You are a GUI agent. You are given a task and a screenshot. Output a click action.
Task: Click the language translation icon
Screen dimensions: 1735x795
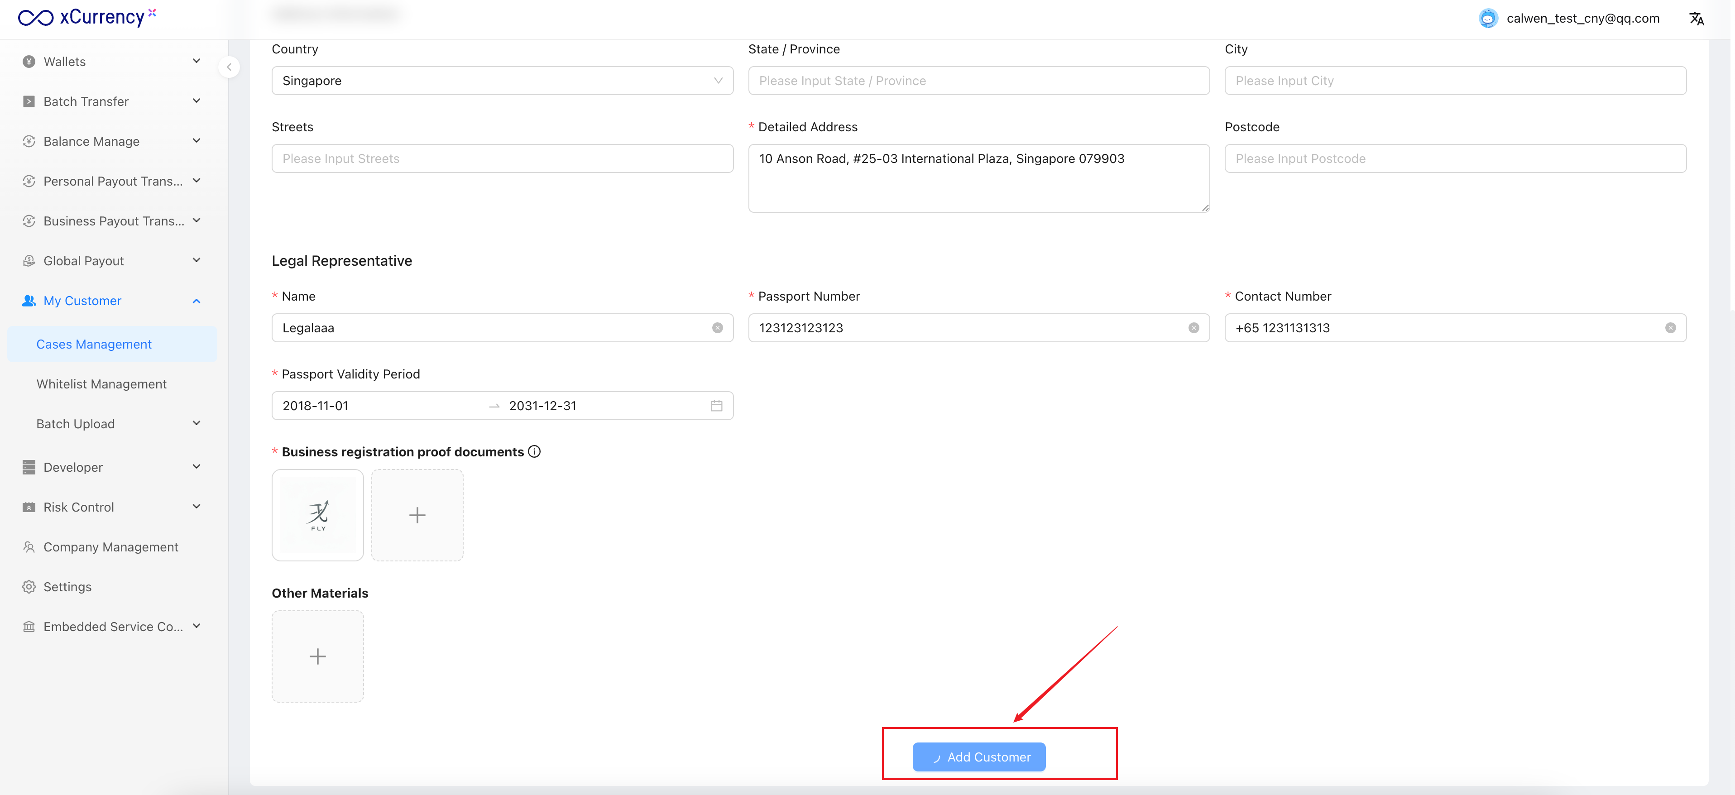pos(1696,19)
